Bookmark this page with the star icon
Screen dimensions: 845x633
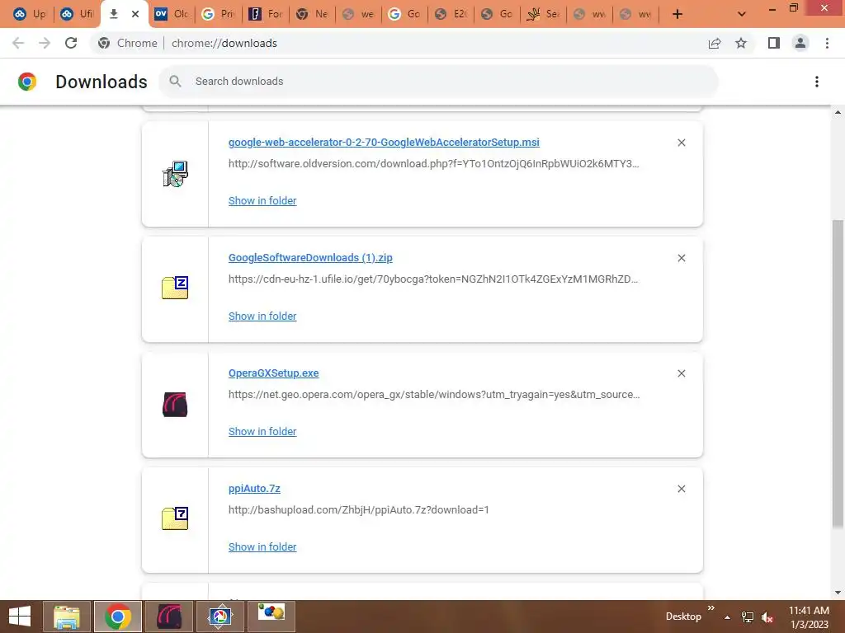click(x=741, y=43)
